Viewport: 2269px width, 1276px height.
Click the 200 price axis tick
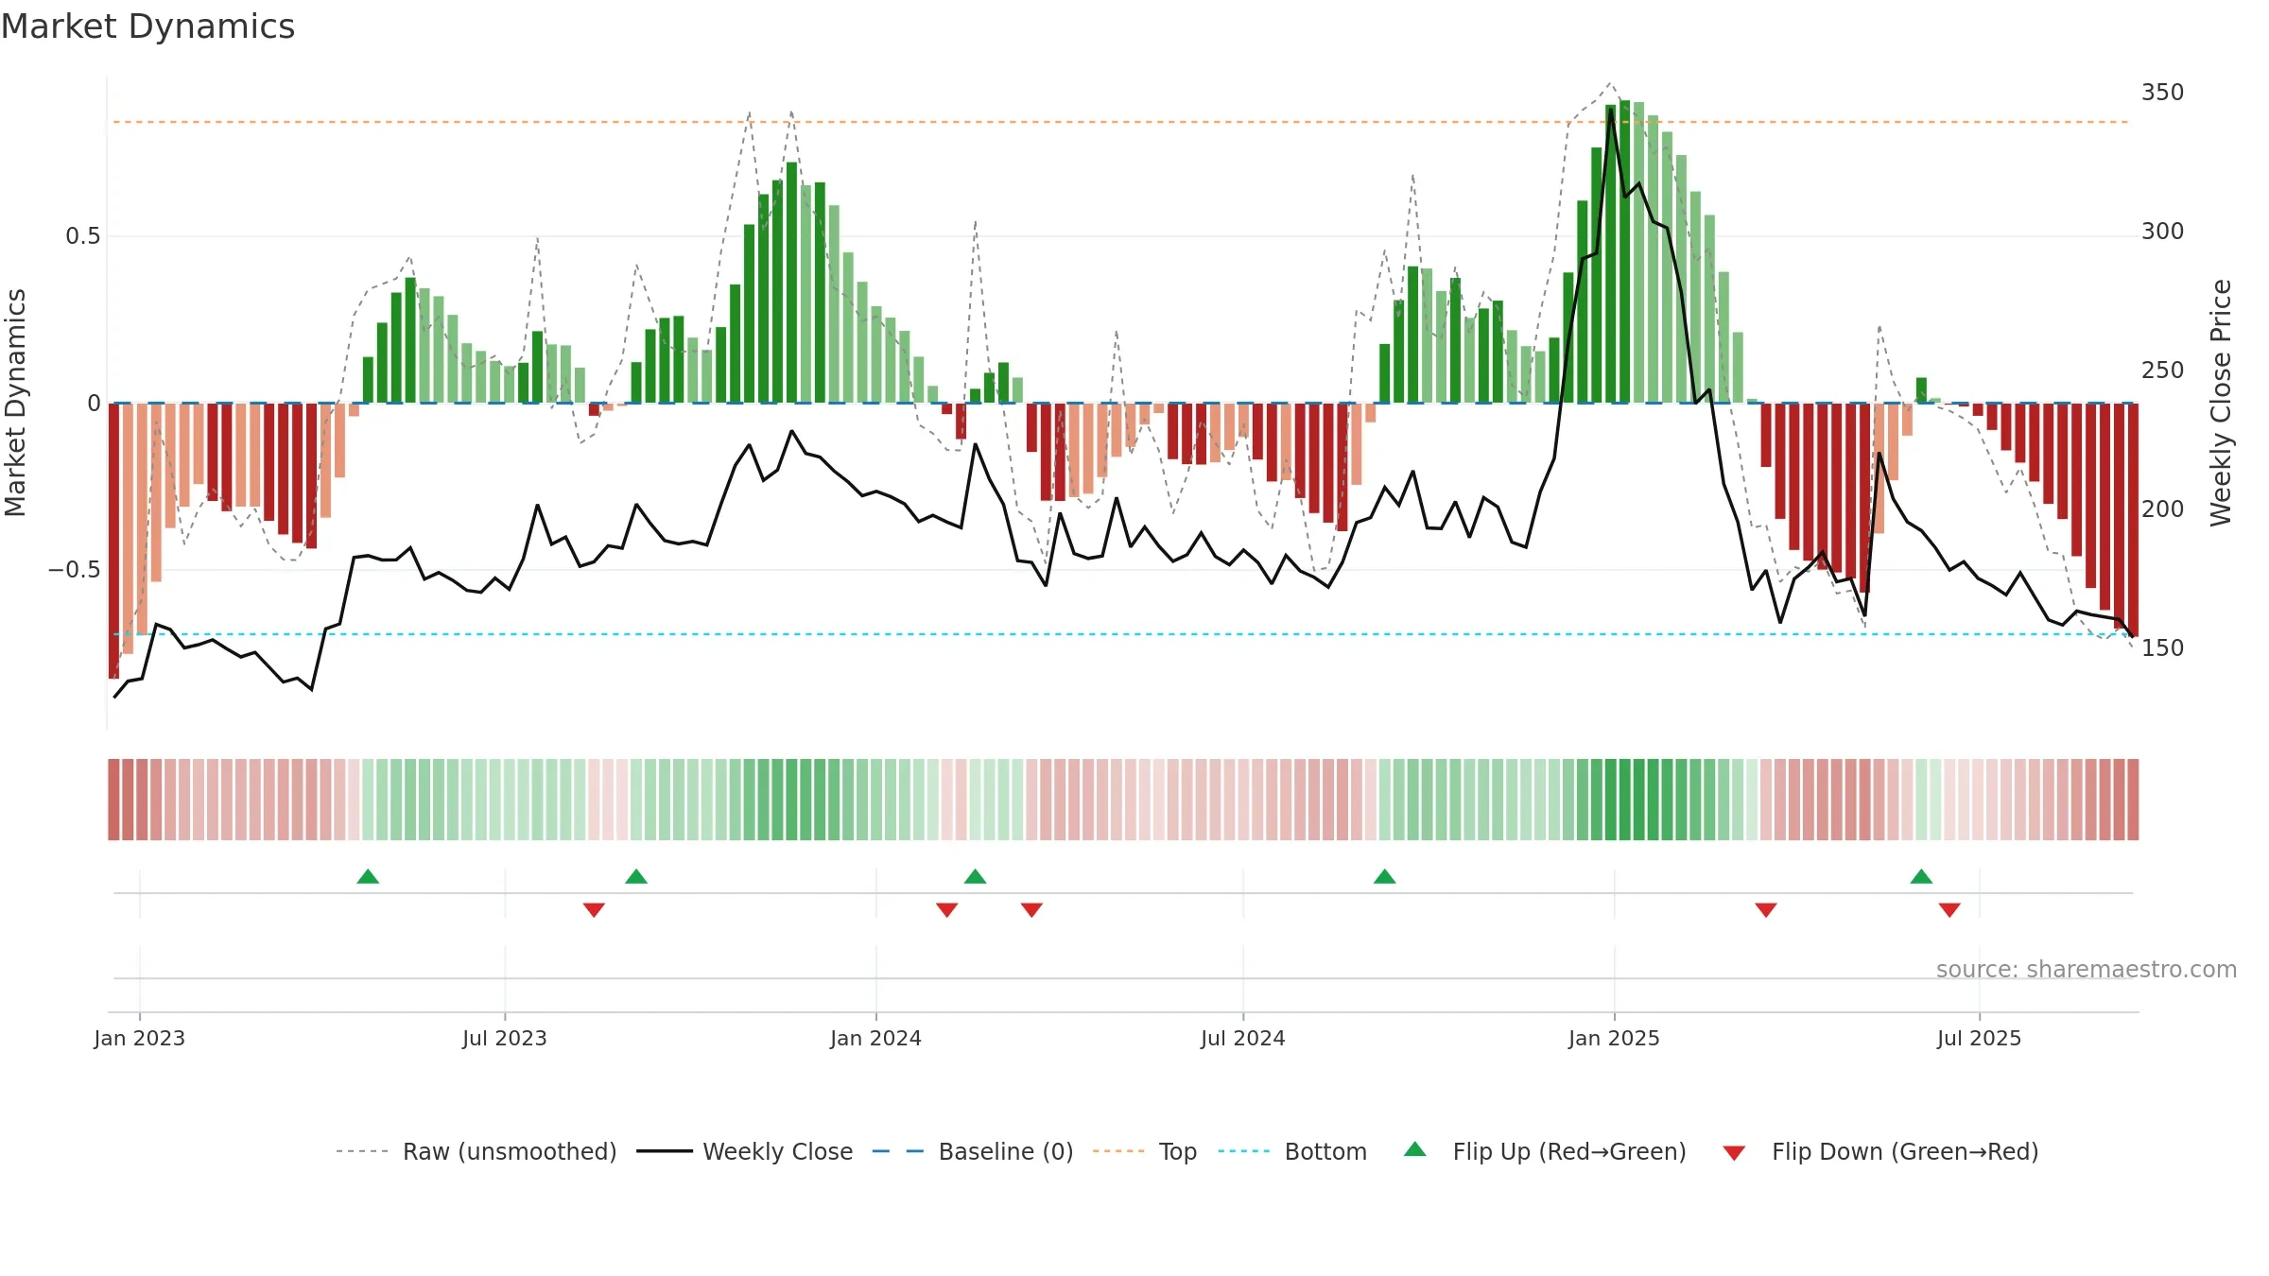(x=2163, y=509)
